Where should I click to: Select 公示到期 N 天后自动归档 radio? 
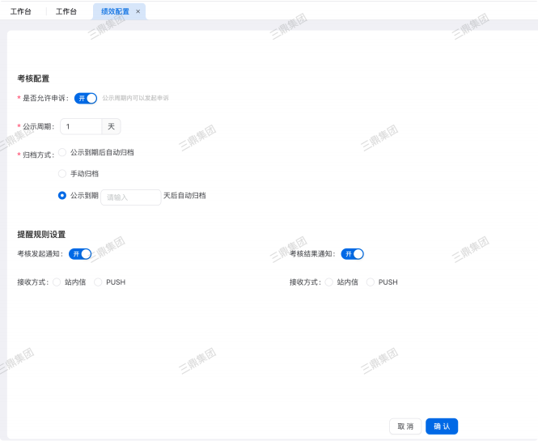tap(62, 195)
